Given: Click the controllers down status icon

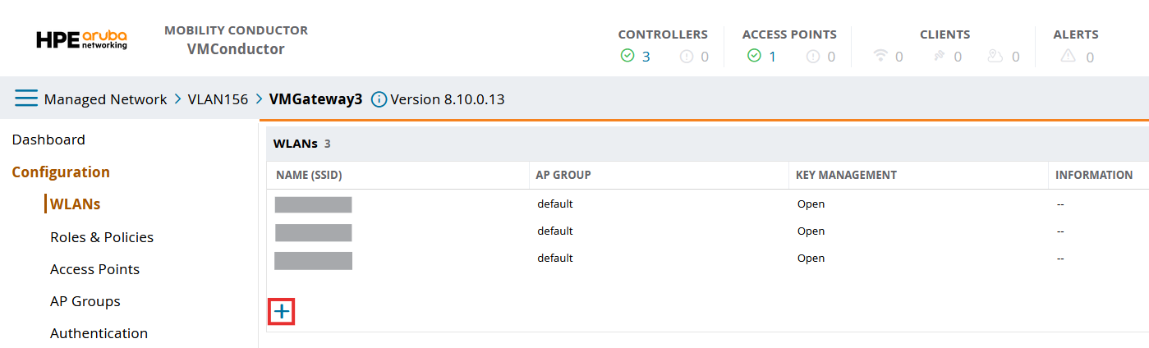Looking at the screenshot, I should pos(687,57).
